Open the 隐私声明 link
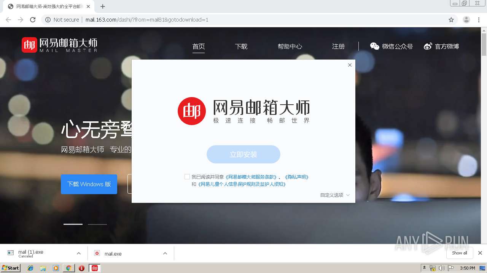Screen dimensions: 487x273 (x=296, y=177)
